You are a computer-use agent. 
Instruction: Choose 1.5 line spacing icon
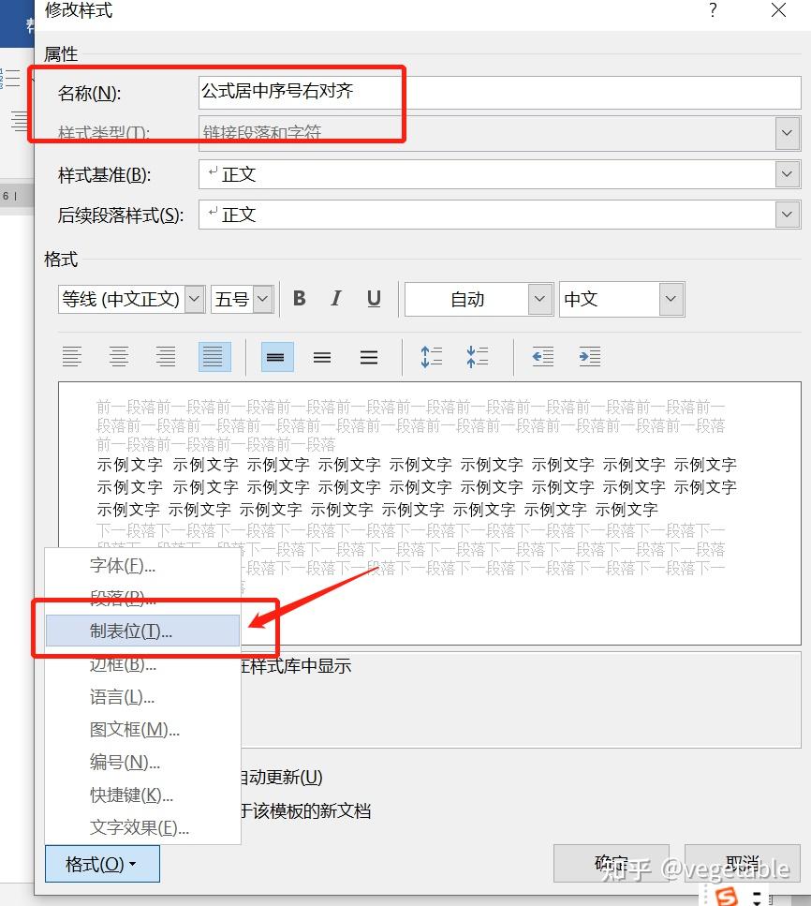coord(322,357)
